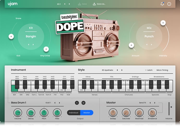Click the Bass Drum Pitch knob
Image resolution: width=180 pixels, height=127 pixels.
[44, 112]
